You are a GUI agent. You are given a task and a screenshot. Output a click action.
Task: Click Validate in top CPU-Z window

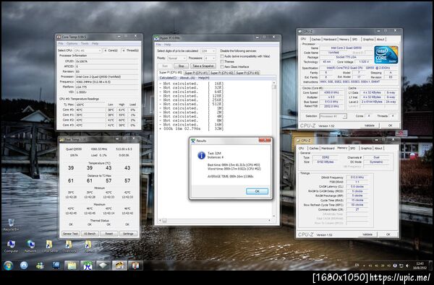coord(369,126)
